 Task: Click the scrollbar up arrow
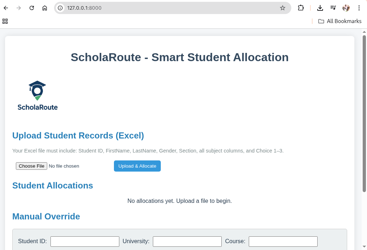[x=364, y=32]
